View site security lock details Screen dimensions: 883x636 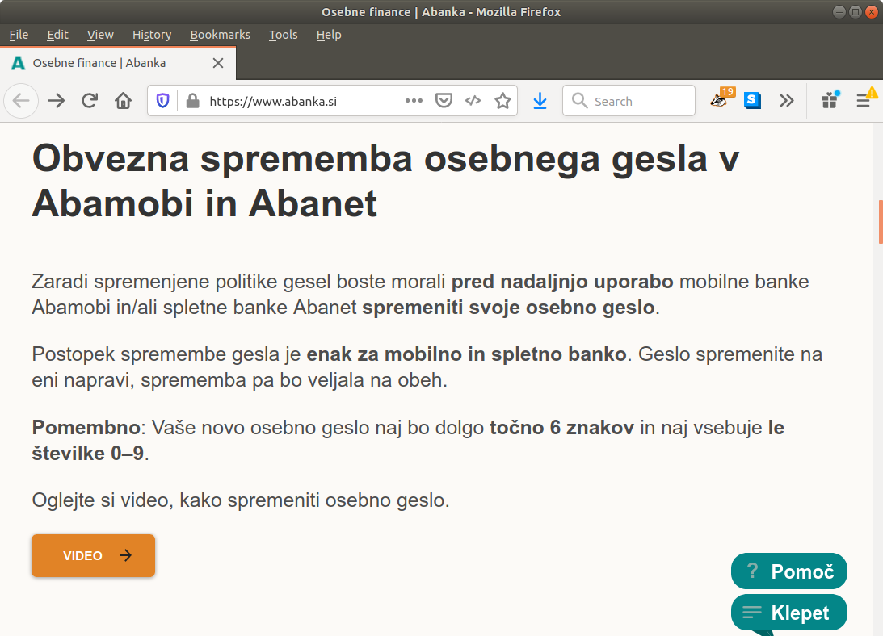tap(192, 101)
